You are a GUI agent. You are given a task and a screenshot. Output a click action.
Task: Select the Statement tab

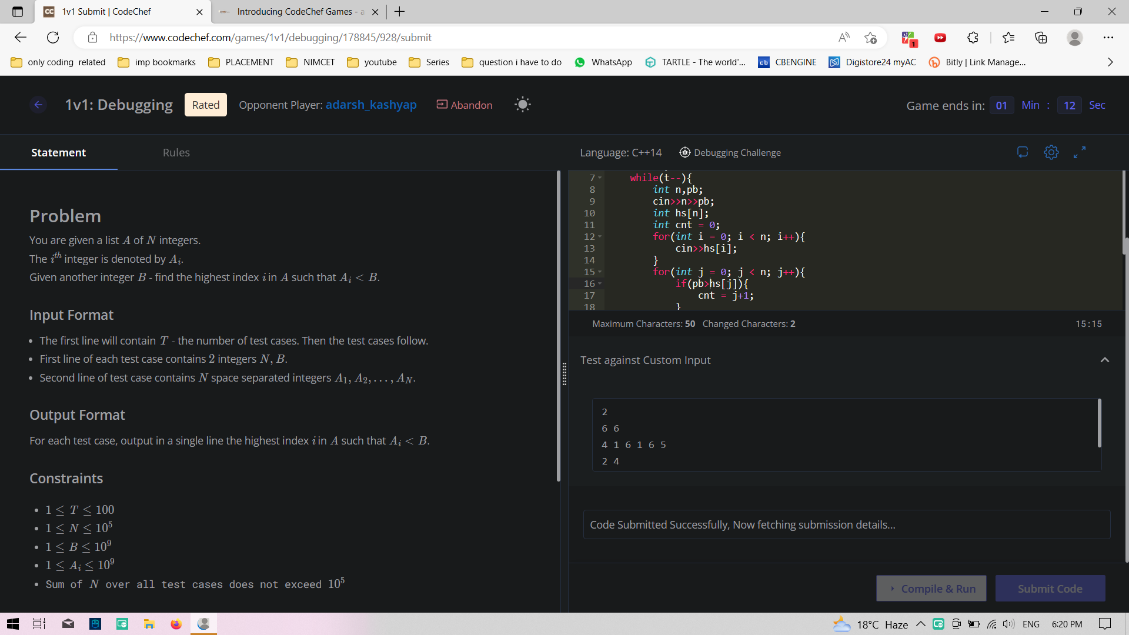click(x=58, y=153)
